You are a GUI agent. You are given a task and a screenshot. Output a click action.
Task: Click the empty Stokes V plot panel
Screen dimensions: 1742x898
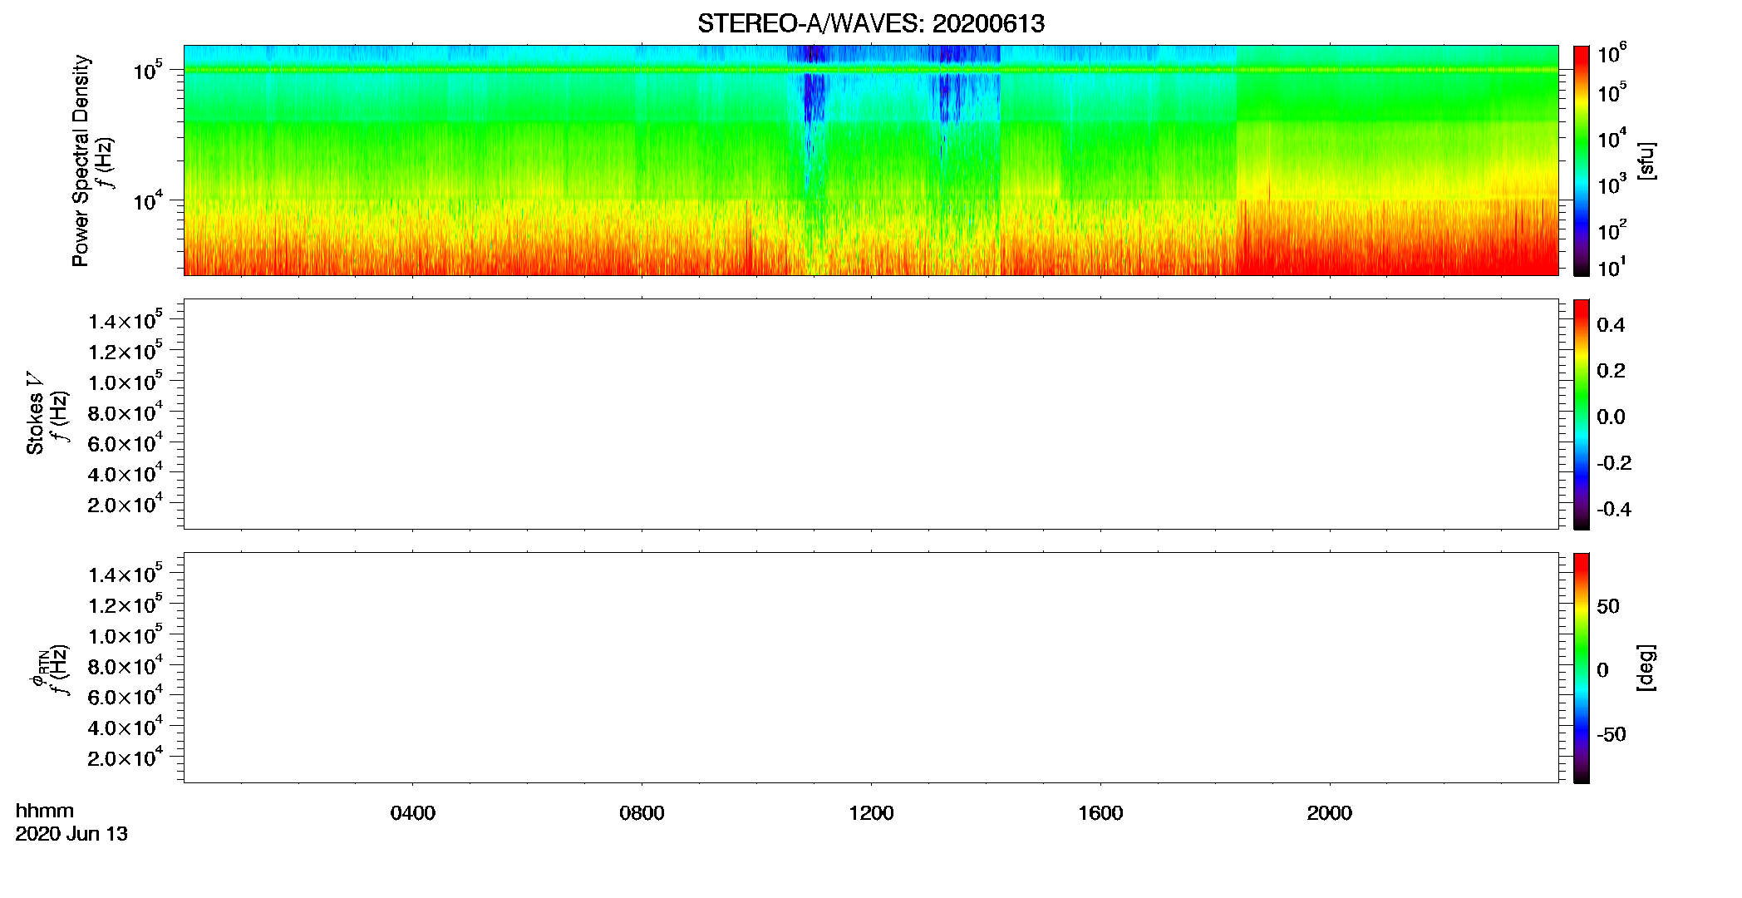pos(871,413)
